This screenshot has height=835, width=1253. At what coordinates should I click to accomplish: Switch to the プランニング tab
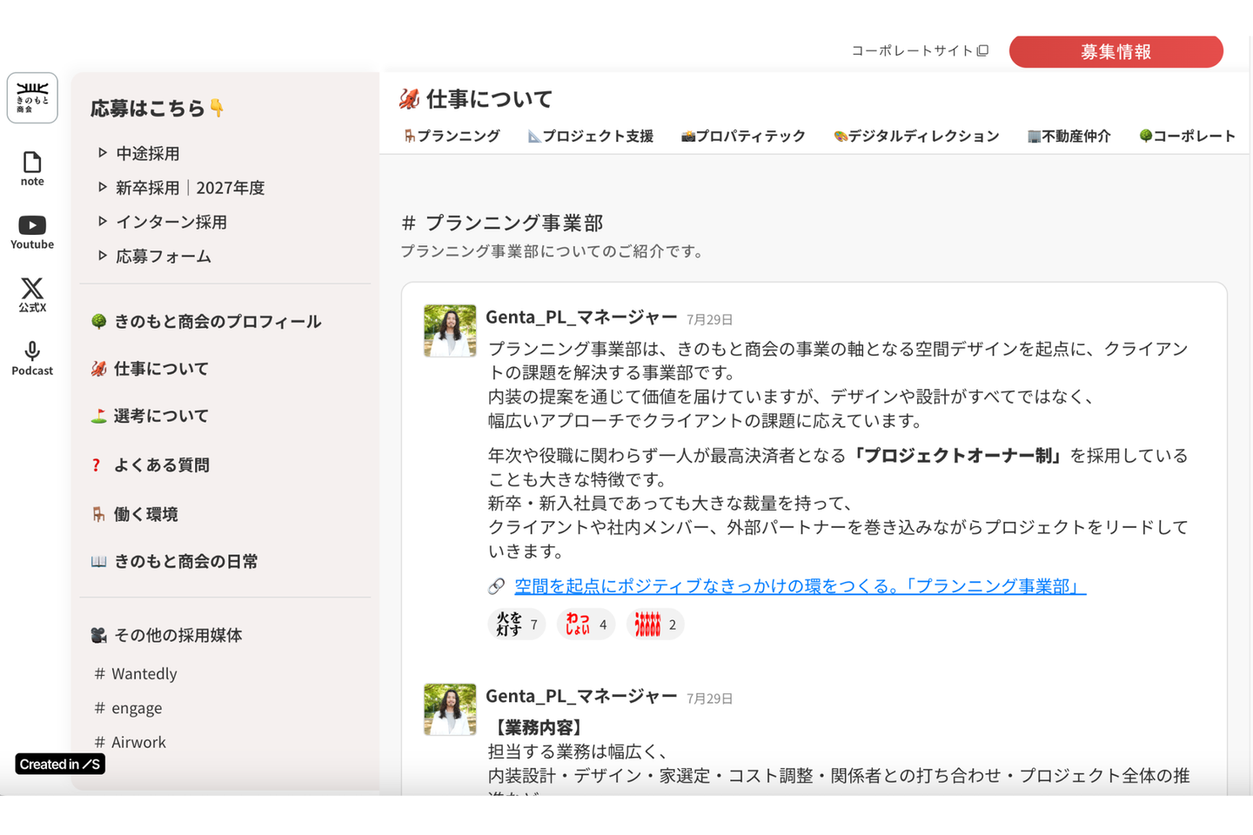coord(452,136)
